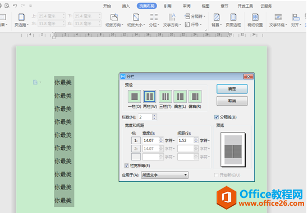Select the 三栏 three-column preset
The height and width of the screenshot is (213, 308).
pos(165,96)
